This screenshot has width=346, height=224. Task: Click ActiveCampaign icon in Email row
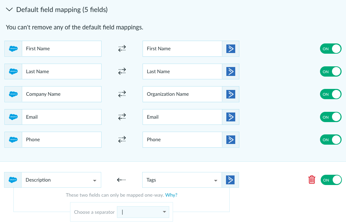click(230, 117)
